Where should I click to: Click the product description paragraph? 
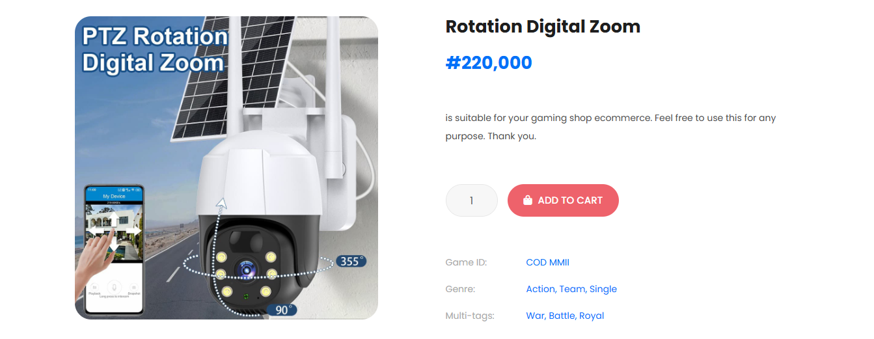610,127
